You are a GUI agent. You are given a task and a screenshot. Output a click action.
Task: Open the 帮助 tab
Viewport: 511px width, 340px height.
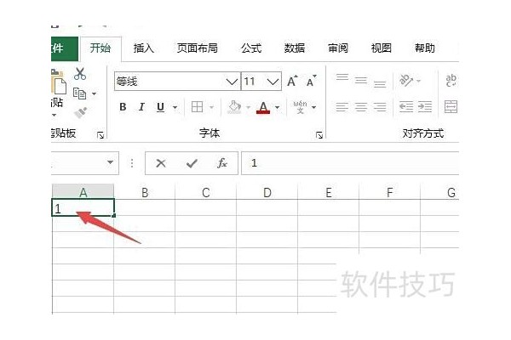(425, 48)
